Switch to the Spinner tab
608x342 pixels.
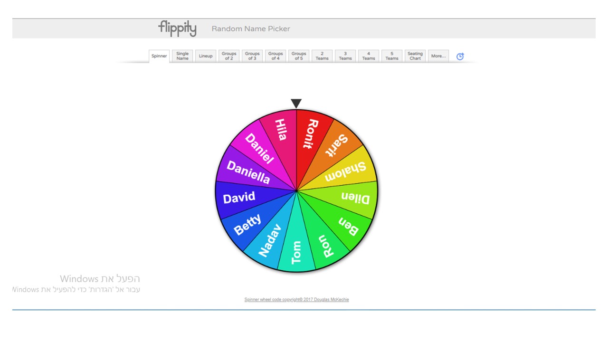point(159,56)
